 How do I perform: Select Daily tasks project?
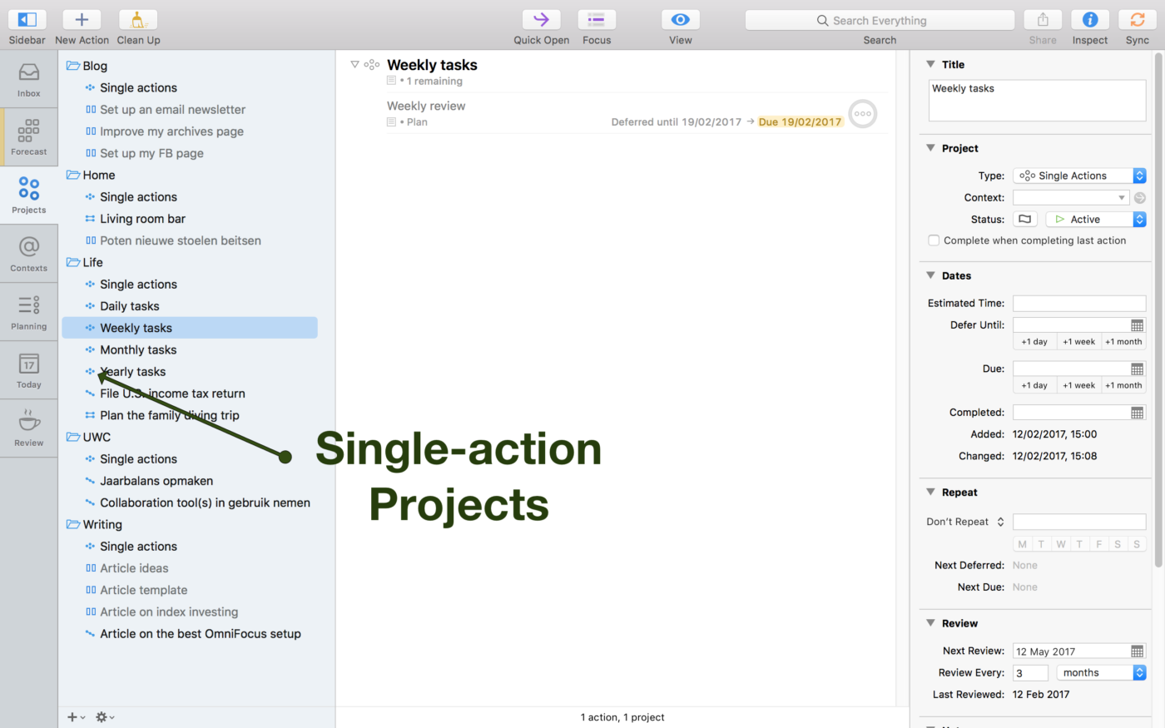(129, 306)
